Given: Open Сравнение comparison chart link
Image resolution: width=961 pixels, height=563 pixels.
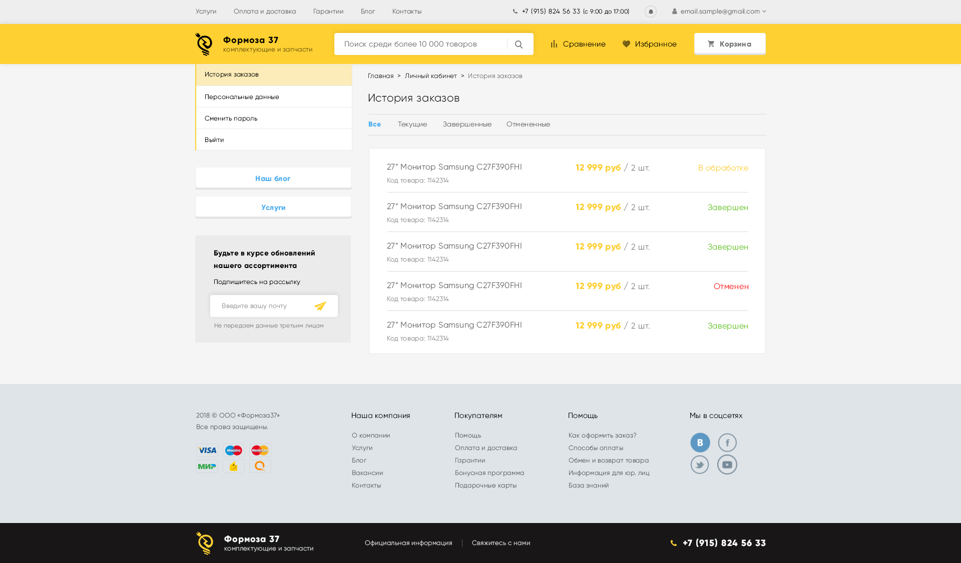Looking at the screenshot, I should 578,44.
